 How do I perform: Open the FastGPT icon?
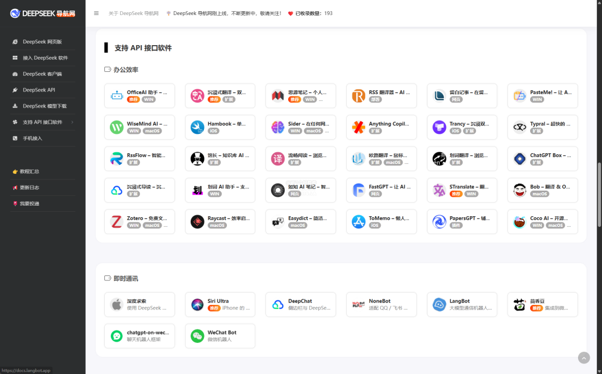point(358,190)
